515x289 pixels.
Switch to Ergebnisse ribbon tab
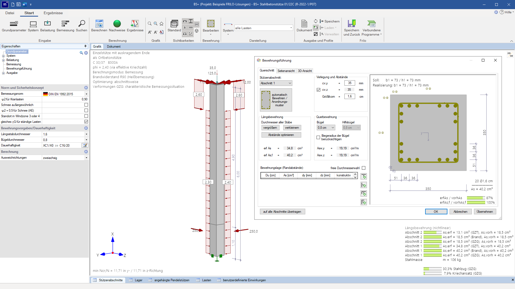coord(53,13)
